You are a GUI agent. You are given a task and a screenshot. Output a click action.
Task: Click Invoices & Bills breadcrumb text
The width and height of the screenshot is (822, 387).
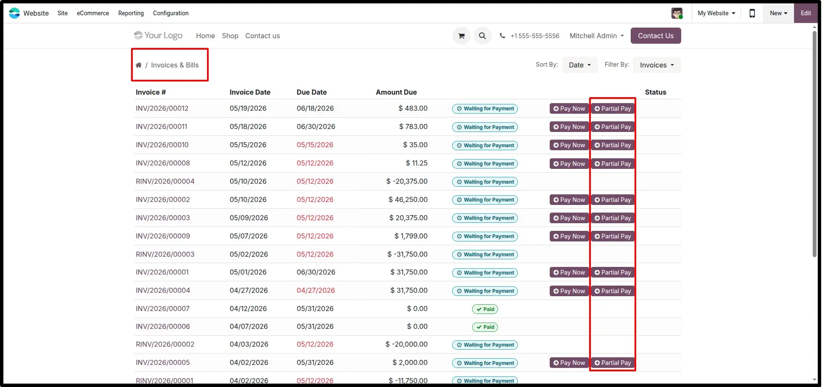click(x=175, y=65)
